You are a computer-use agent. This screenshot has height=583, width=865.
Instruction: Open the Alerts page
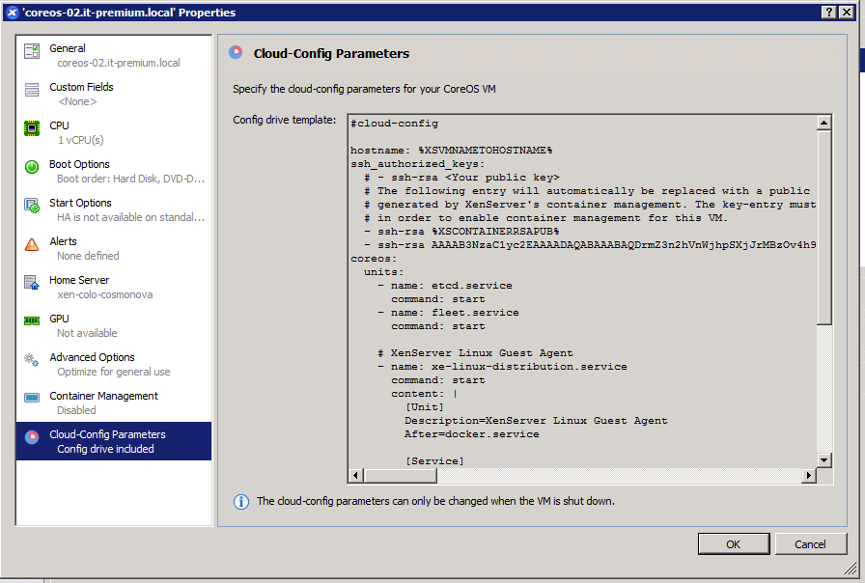tap(114, 248)
